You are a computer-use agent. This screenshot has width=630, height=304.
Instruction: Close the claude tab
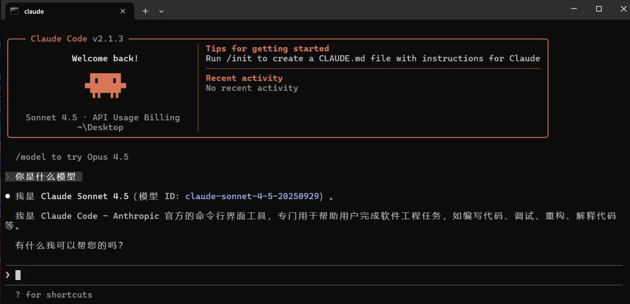click(x=122, y=11)
